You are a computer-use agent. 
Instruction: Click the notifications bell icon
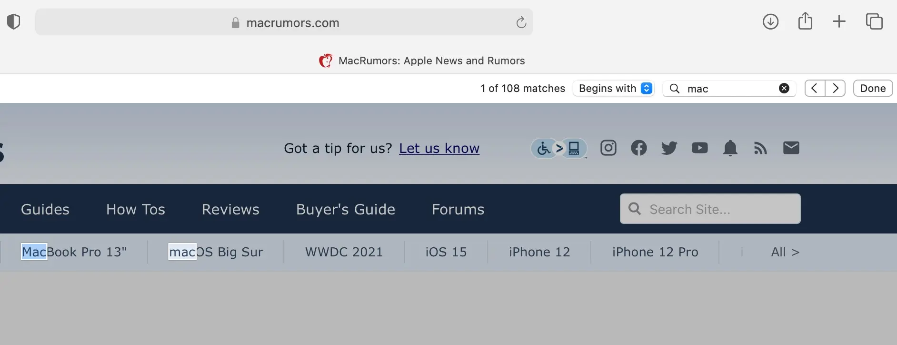[730, 148]
